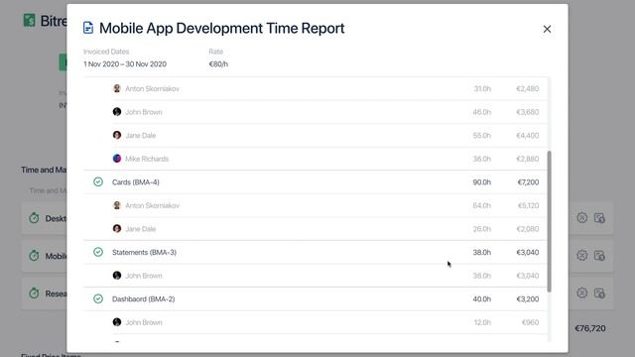This screenshot has height=357, width=635.
Task: Click the €76,720 total on the background page
Action: point(590,328)
